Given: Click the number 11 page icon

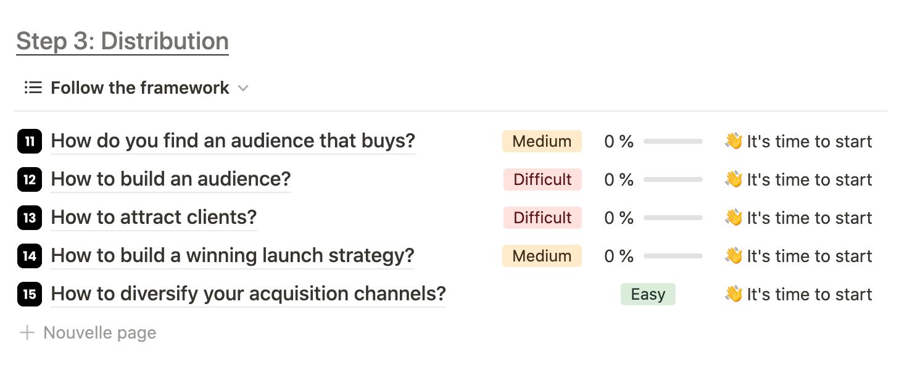Looking at the screenshot, I should pos(30,141).
